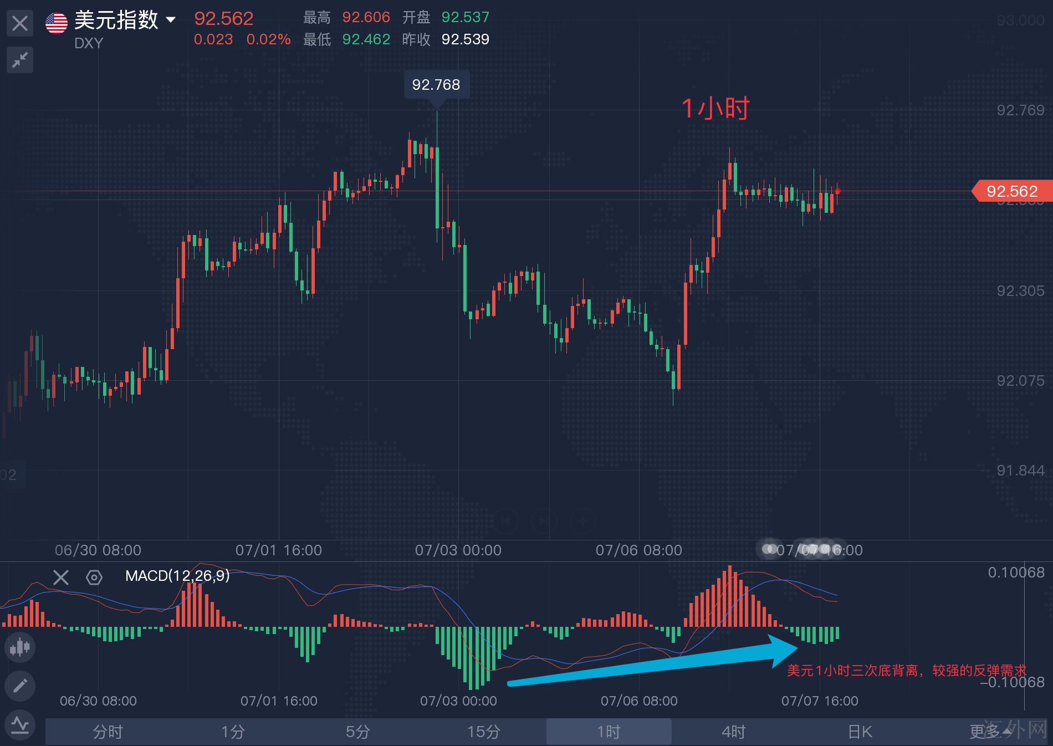1053x746 pixels.
Task: Click the 昨收 value 92.539
Action: (466, 39)
